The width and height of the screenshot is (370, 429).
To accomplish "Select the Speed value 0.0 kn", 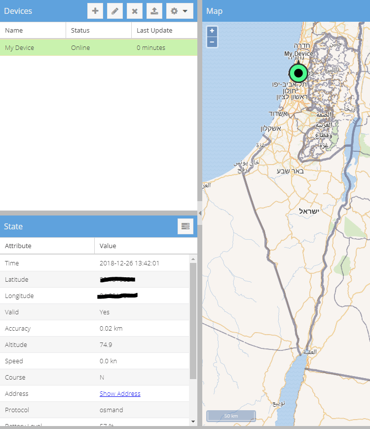I will tap(108, 361).
